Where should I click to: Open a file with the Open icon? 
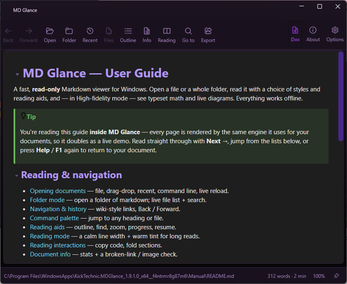click(x=50, y=35)
